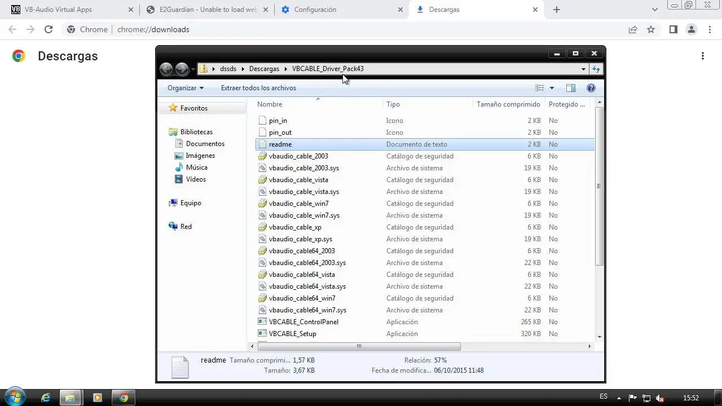Click Chrome's reload page icon
The height and width of the screenshot is (406, 722).
(49, 29)
